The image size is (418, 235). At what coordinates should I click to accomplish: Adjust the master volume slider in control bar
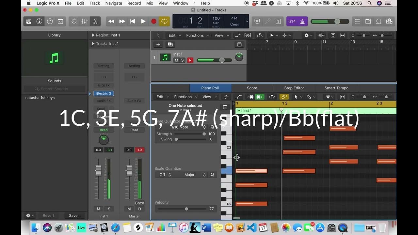(x=337, y=21)
